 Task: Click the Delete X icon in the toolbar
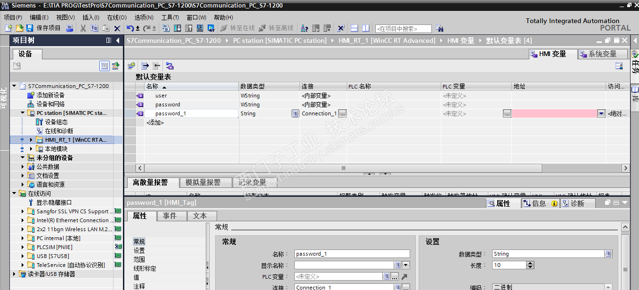click(x=117, y=28)
